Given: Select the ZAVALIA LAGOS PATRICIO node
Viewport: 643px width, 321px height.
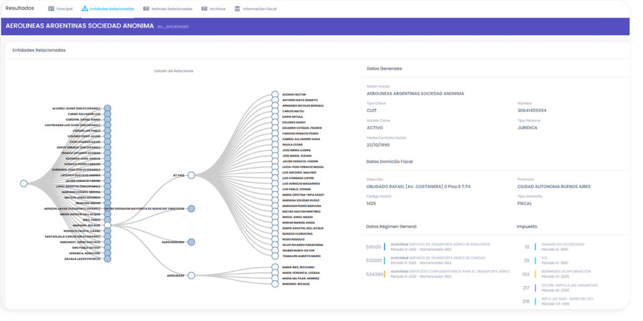Looking at the screenshot, I should tap(107, 258).
